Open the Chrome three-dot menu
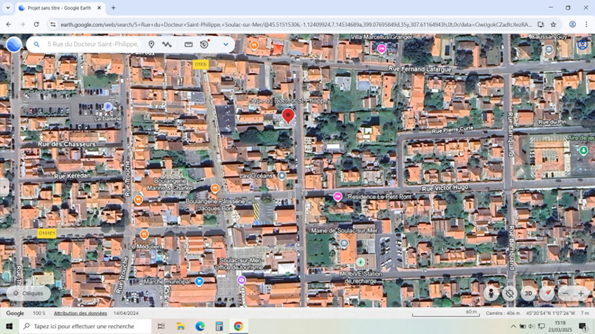Screen dimensions: 595x334 586,24
